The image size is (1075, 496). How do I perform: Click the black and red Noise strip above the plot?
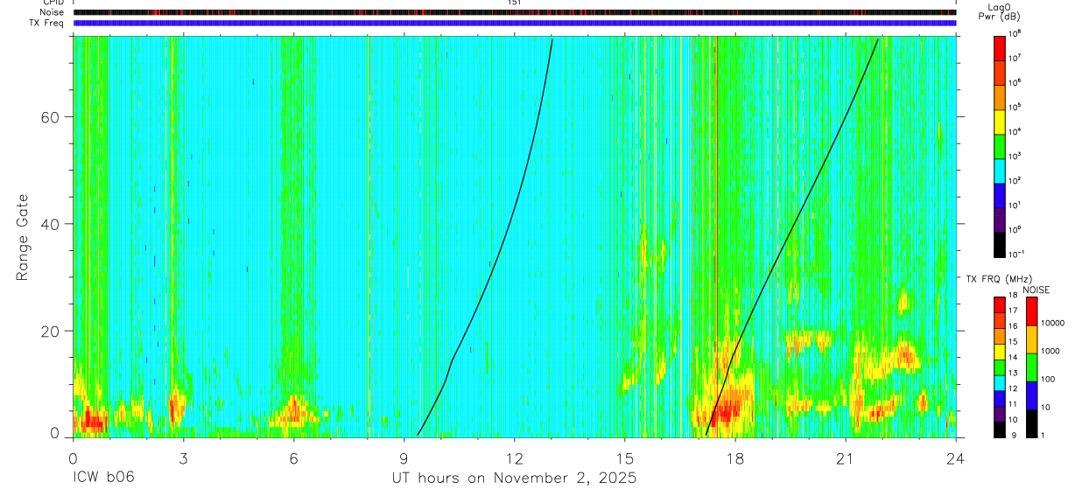point(514,12)
